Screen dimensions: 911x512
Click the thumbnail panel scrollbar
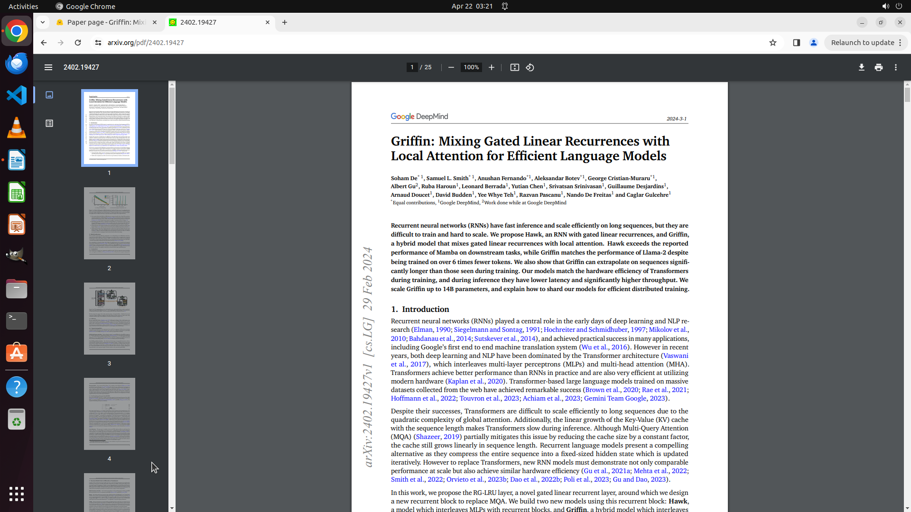tap(172, 126)
